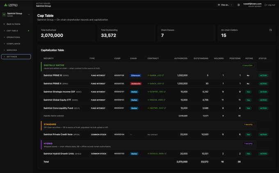The width and height of the screenshot is (279, 173).
Task: Select the Saintriot Hybrid Growth Units row name
Action: pos(59,154)
